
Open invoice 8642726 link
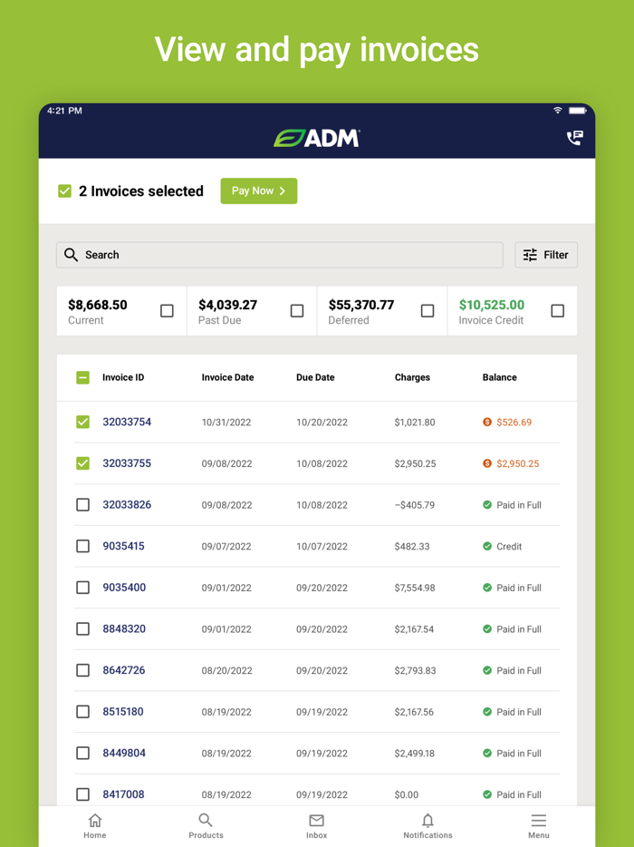[x=124, y=670]
